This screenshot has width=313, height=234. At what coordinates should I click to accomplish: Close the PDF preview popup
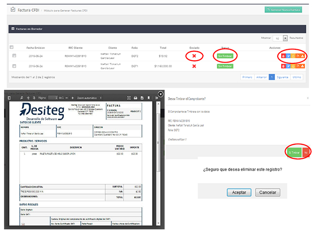(x=160, y=94)
